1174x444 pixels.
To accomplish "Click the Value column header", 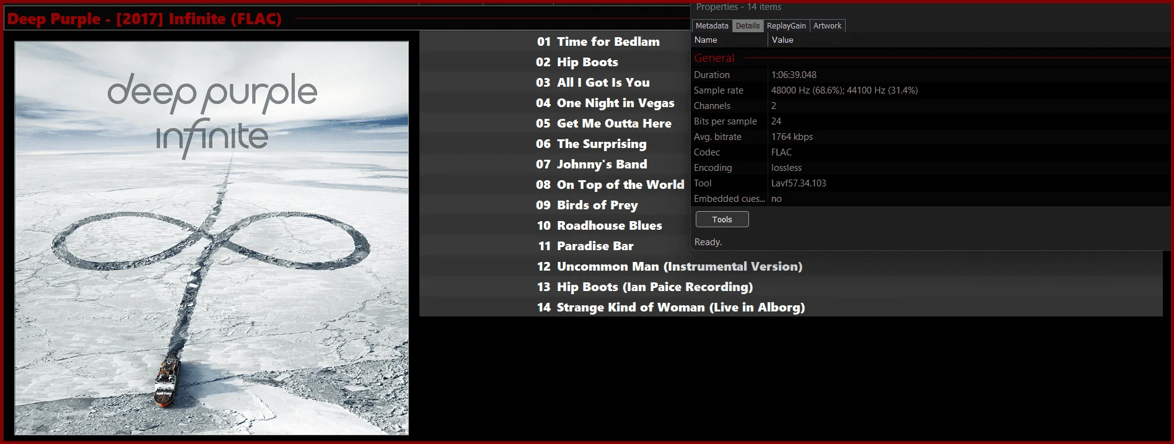I will point(970,40).
